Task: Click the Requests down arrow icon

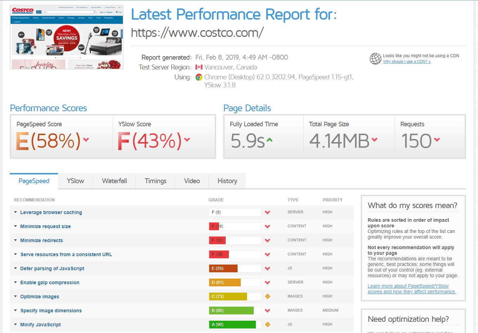Action: 437,140
